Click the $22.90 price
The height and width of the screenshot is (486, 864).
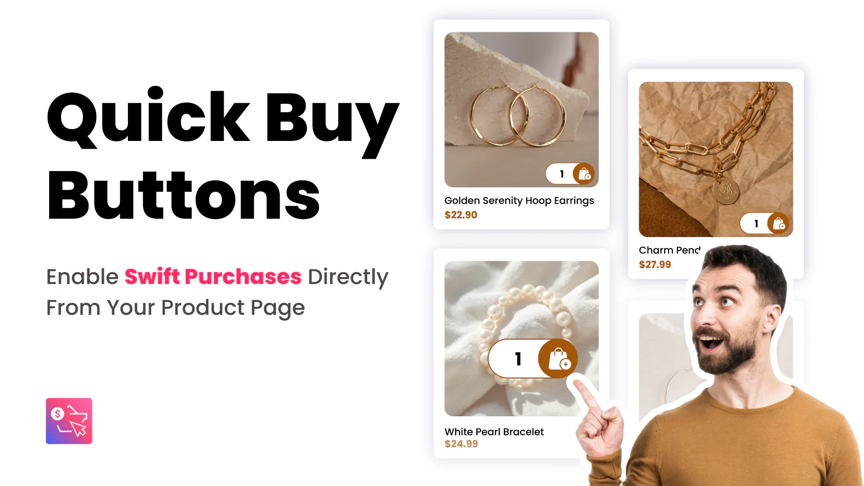point(461,215)
